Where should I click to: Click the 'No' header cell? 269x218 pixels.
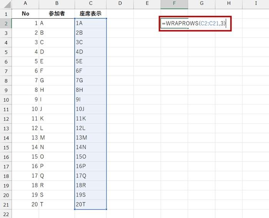tap(25, 14)
